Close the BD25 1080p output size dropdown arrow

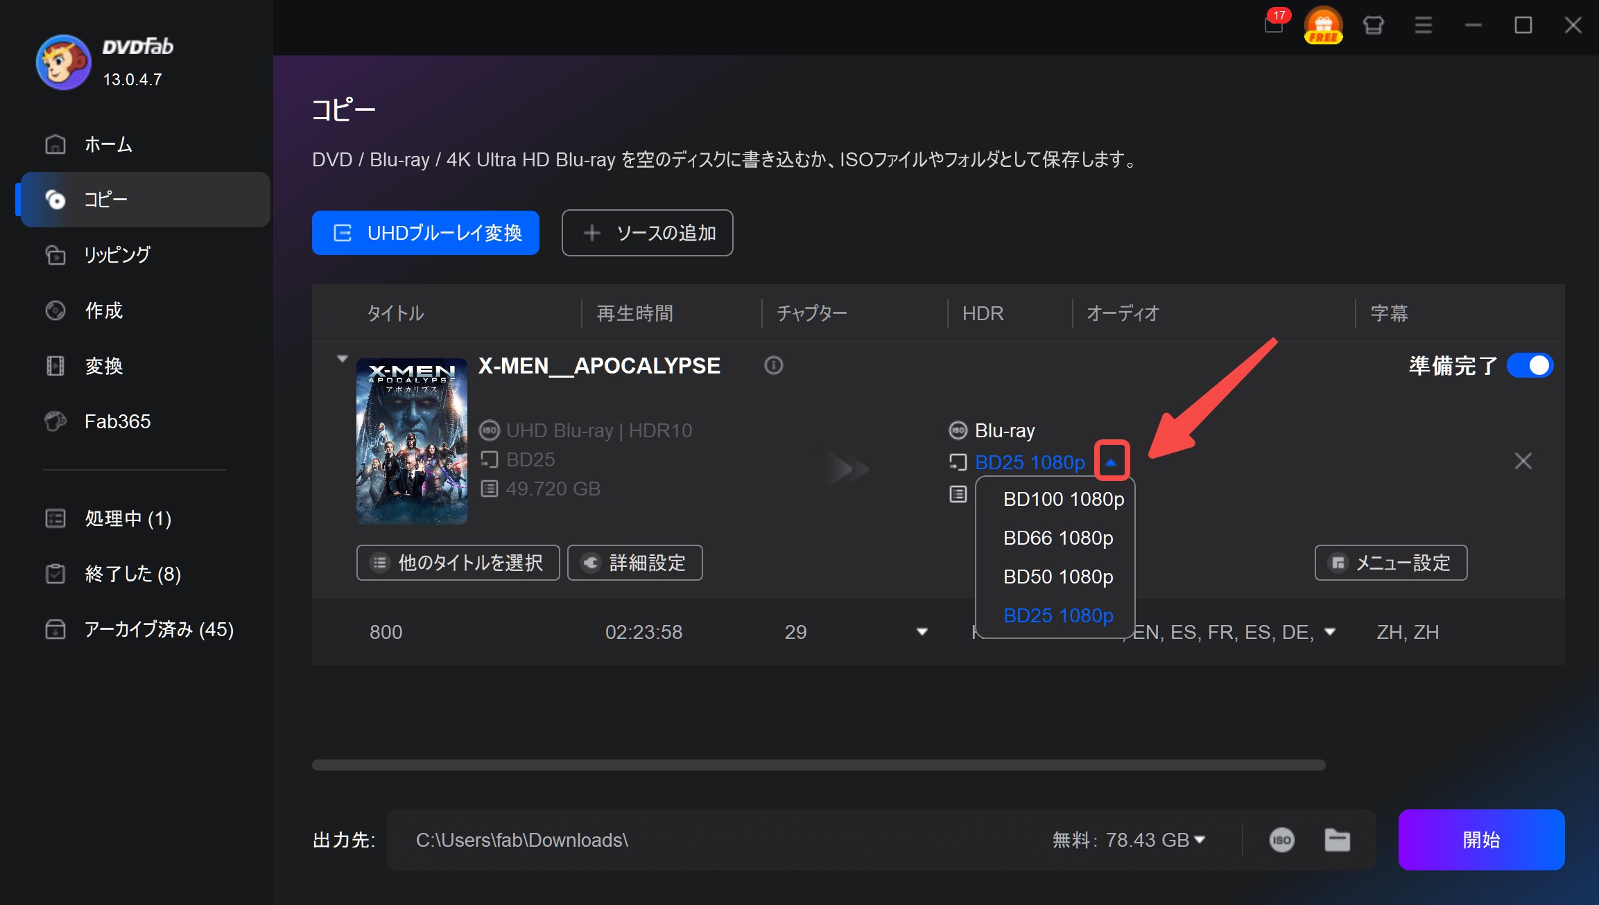point(1112,462)
